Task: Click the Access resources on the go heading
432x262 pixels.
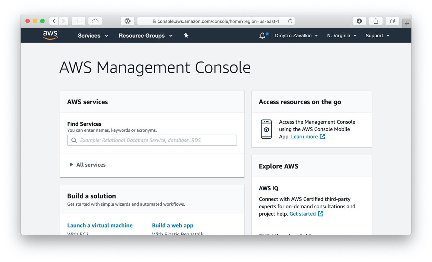Action: 300,102
